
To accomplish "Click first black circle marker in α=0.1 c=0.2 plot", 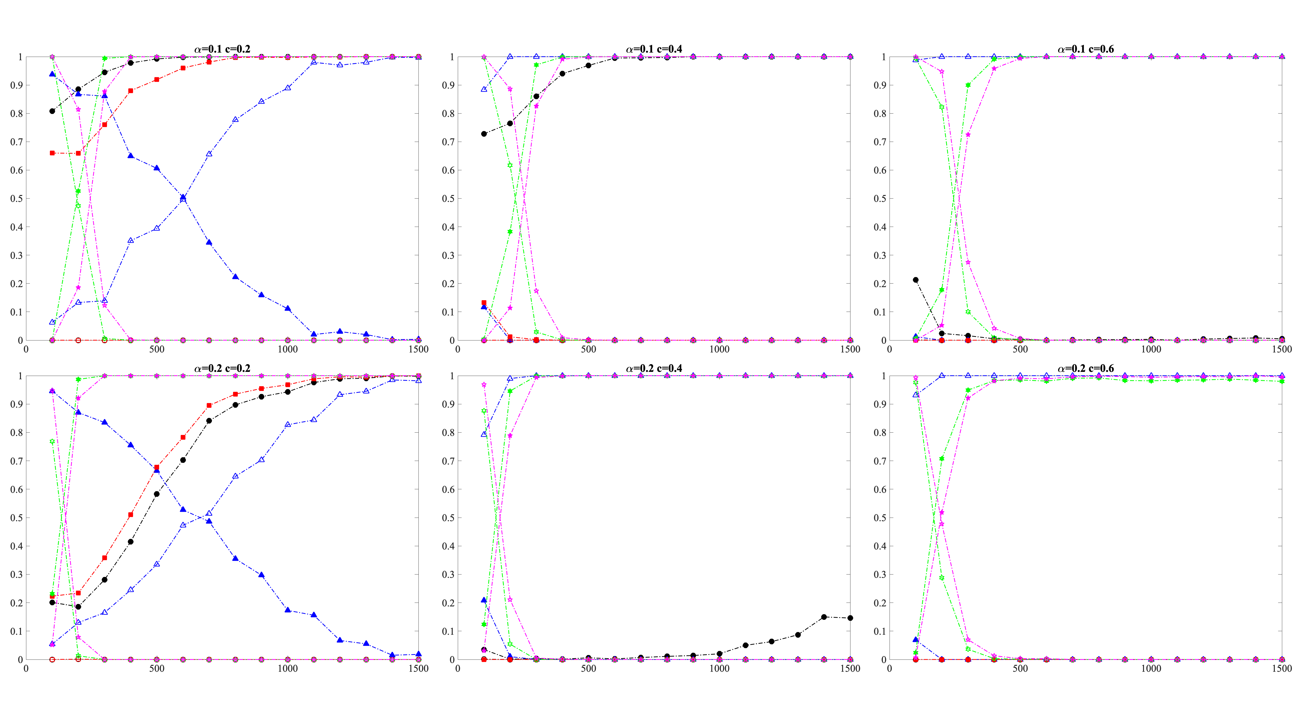I will (x=52, y=111).
